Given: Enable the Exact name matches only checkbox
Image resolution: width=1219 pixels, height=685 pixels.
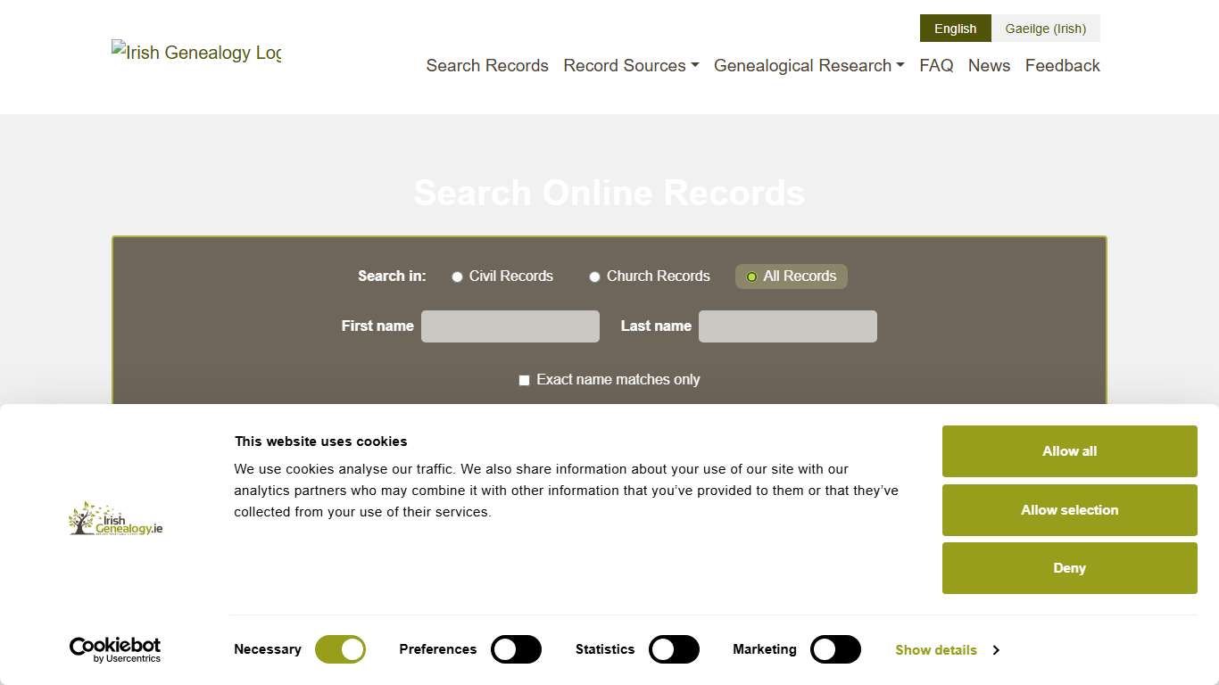Looking at the screenshot, I should pyautogui.click(x=524, y=380).
